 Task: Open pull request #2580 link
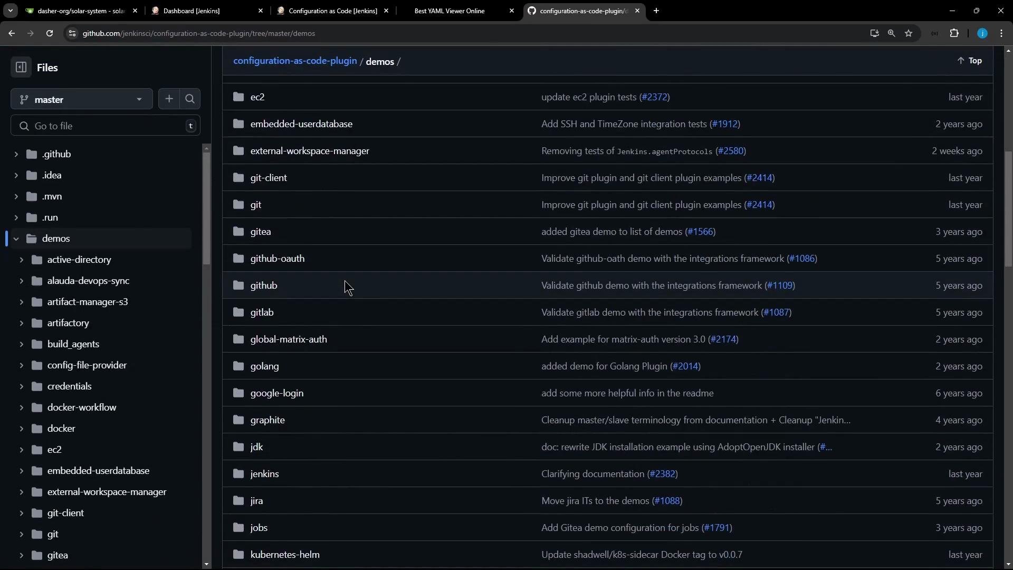(731, 151)
